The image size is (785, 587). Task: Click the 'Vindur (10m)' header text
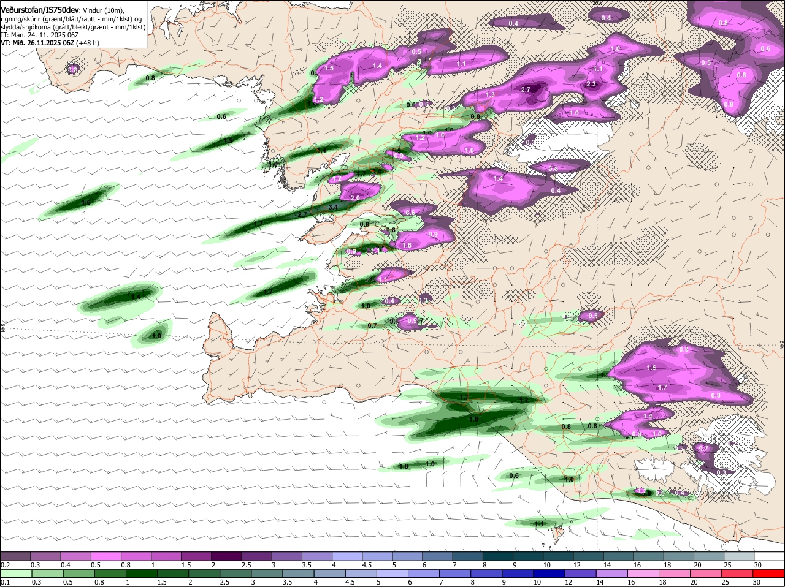point(102,10)
